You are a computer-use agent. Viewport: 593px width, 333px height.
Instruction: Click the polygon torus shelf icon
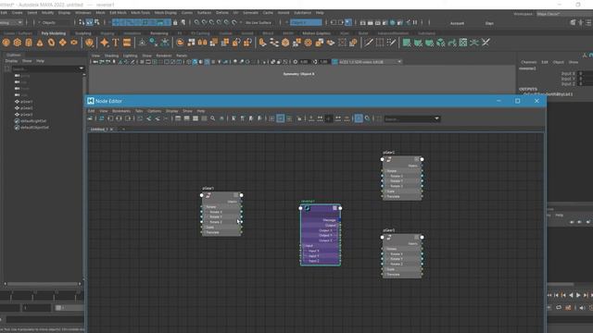(x=52, y=43)
